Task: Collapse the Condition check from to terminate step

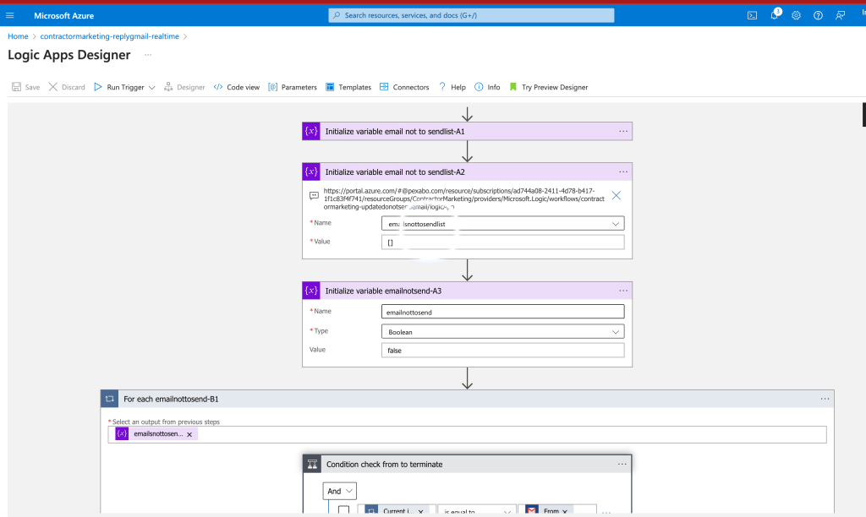Action: [467, 464]
